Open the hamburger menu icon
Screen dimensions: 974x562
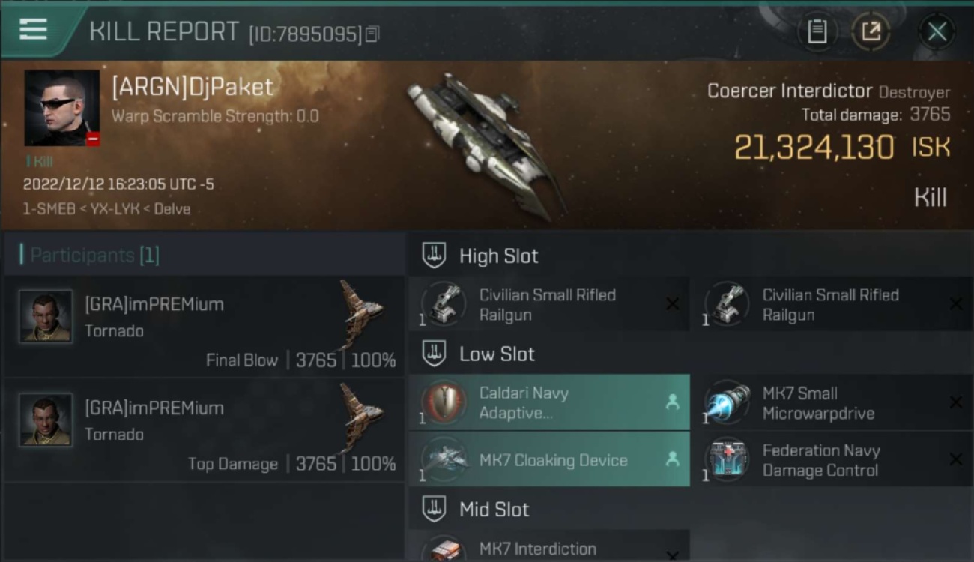coord(33,30)
